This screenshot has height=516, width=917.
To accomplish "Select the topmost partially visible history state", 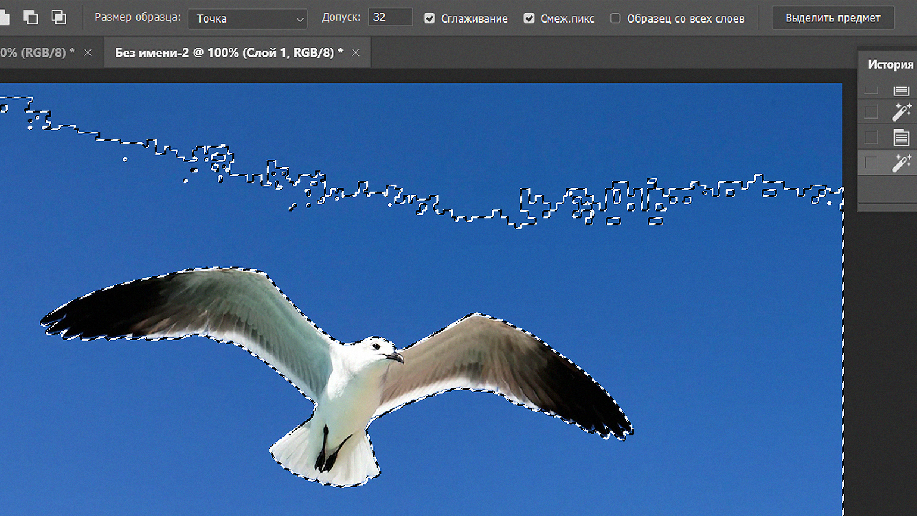I will [x=901, y=91].
